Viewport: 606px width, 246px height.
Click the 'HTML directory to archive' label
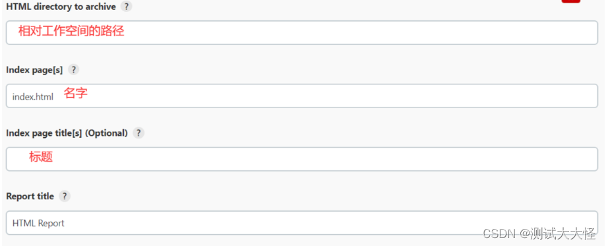61,7
